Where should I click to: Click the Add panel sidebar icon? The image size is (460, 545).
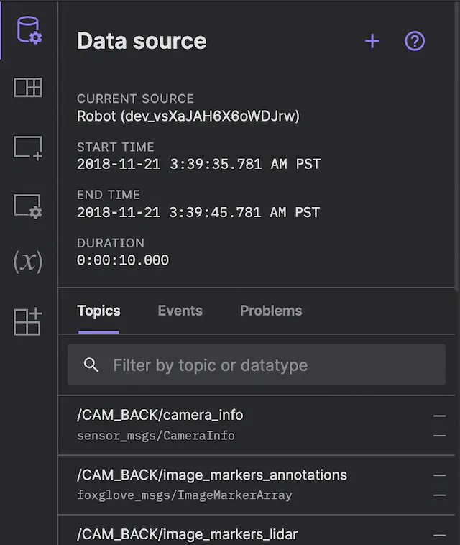[29, 147]
